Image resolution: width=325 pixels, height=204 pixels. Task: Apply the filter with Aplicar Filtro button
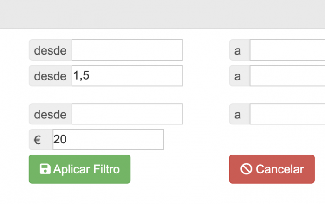click(x=79, y=169)
